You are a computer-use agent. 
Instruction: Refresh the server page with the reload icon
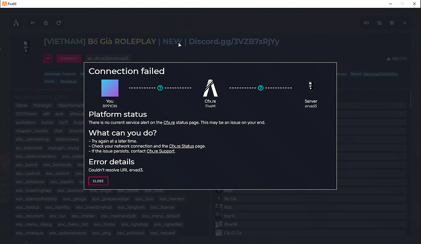coord(58,23)
